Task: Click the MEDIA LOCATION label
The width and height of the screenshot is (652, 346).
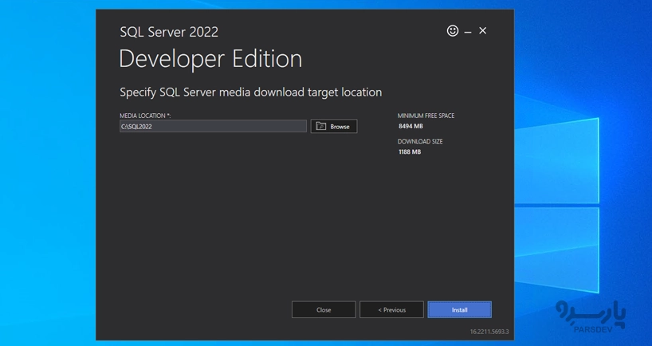Action: [x=145, y=116]
